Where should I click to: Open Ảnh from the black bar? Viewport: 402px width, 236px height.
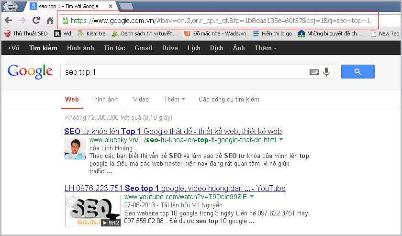(239, 48)
